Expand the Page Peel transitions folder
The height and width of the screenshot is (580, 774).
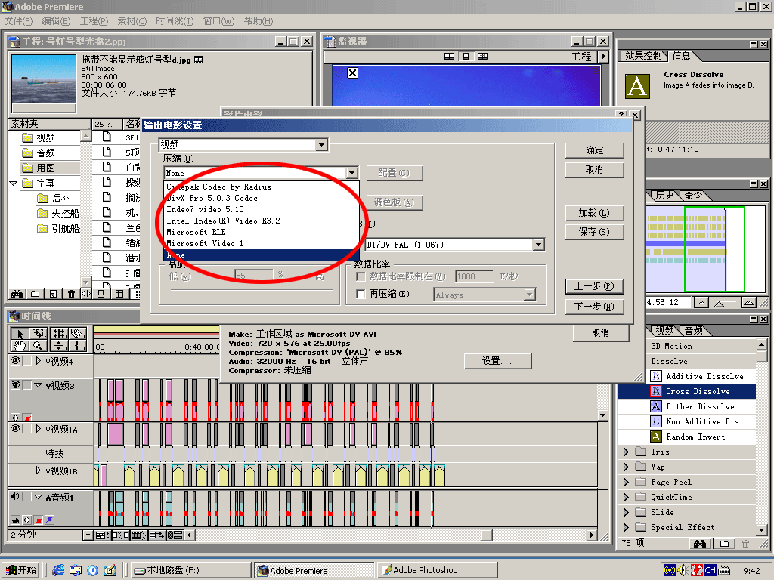click(626, 482)
